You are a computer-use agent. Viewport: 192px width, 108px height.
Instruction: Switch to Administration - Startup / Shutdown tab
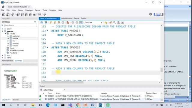pyautogui.click(x=74, y=18)
